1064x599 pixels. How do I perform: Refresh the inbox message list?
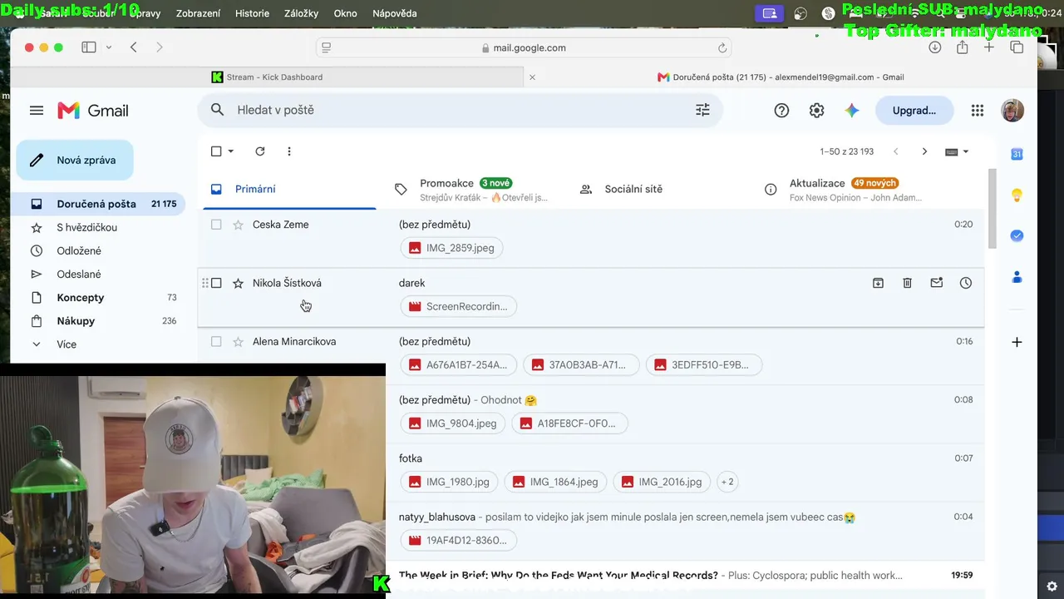[260, 151]
